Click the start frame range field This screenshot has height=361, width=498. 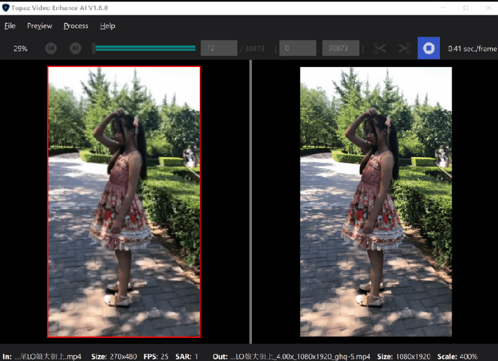point(297,48)
